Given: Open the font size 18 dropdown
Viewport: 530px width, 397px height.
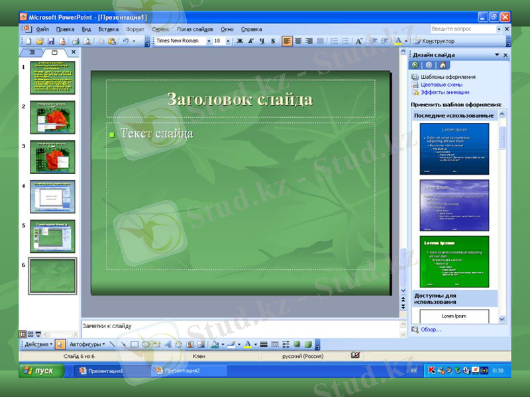Looking at the screenshot, I should [227, 40].
